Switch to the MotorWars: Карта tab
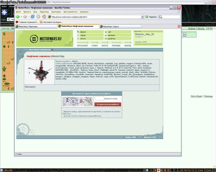The image size is (216, 172). tap(120, 27)
